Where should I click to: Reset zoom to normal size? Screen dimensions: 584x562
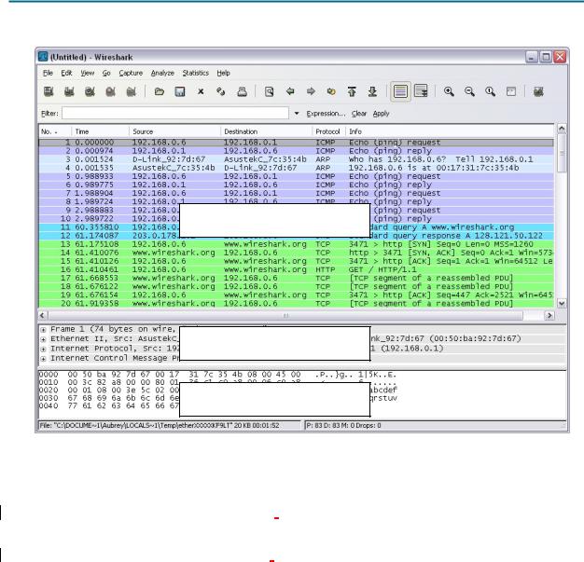pos(490,91)
